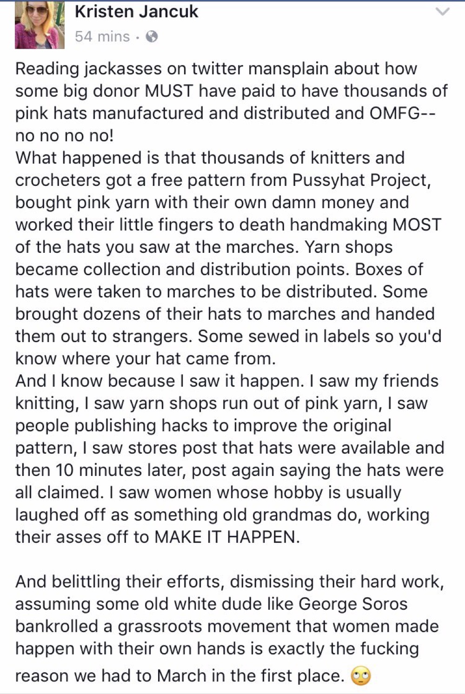Screen dimensions: 465x694
Task: Select the words 'Pussyhat Project' in the post
Action: click(x=360, y=180)
